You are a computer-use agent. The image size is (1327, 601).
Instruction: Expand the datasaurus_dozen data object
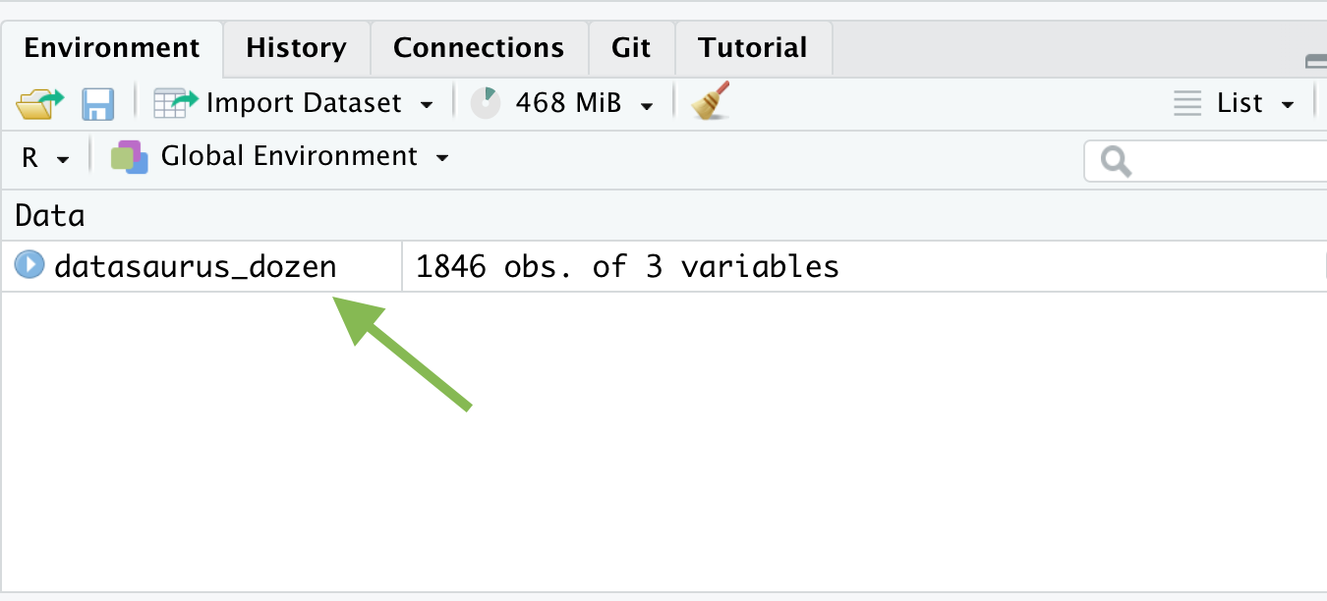pos(29,265)
